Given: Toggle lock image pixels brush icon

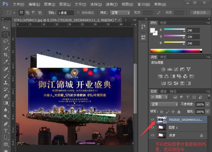Looking at the screenshot, I should (167, 112).
